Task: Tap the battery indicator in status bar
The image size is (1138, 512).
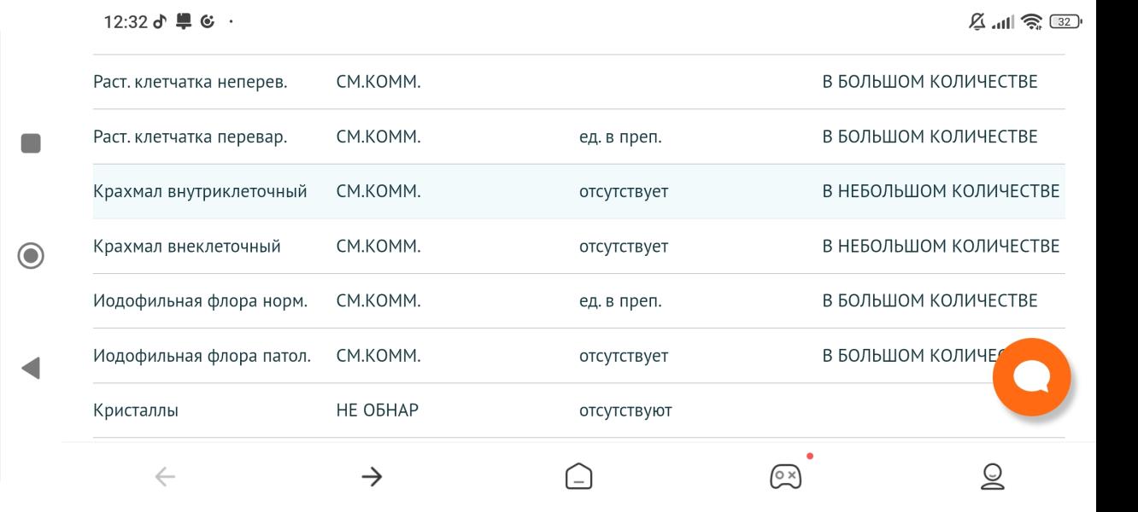Action: (1066, 21)
